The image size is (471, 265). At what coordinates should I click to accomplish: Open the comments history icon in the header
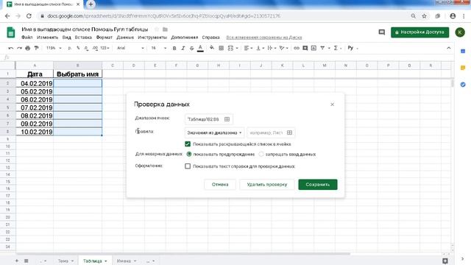[382, 32]
